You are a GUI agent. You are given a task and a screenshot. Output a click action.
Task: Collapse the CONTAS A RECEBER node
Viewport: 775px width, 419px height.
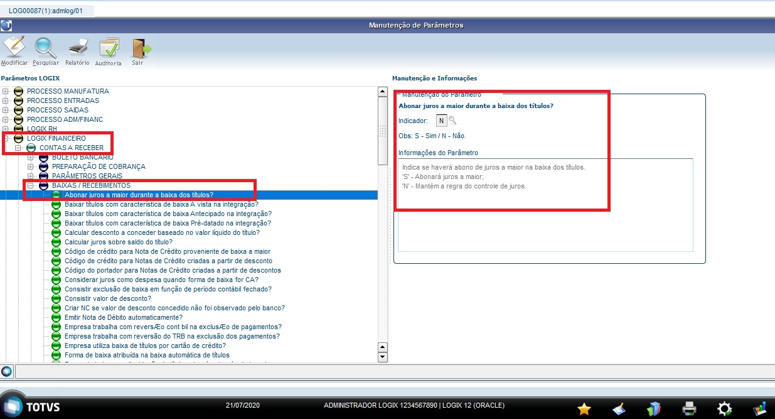pyautogui.click(x=18, y=148)
